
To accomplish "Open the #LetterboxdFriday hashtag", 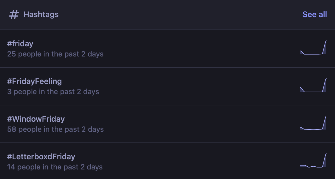I will pyautogui.click(x=41, y=157).
